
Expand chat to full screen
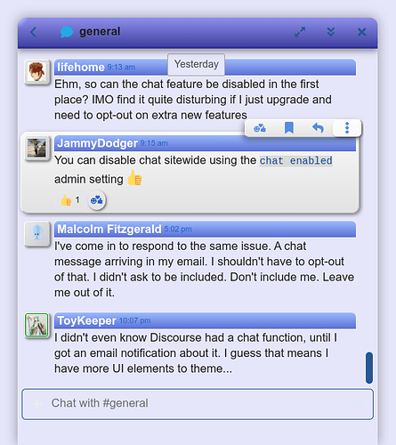(300, 32)
